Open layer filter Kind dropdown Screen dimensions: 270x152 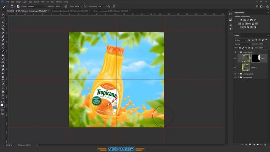click(240, 40)
